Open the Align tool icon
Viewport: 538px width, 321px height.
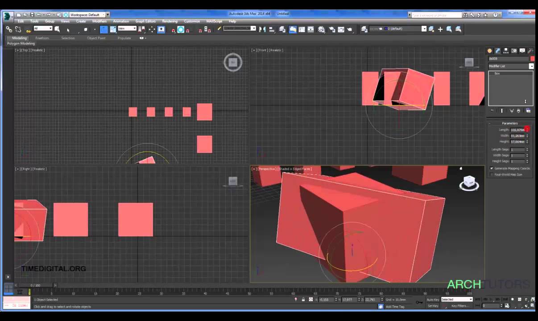coord(271,29)
